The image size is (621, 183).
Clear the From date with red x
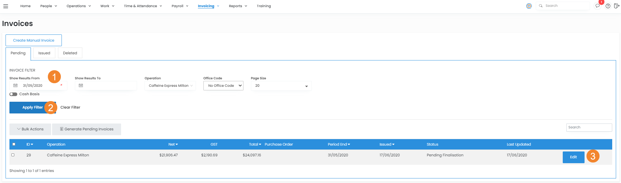pyautogui.click(x=61, y=85)
